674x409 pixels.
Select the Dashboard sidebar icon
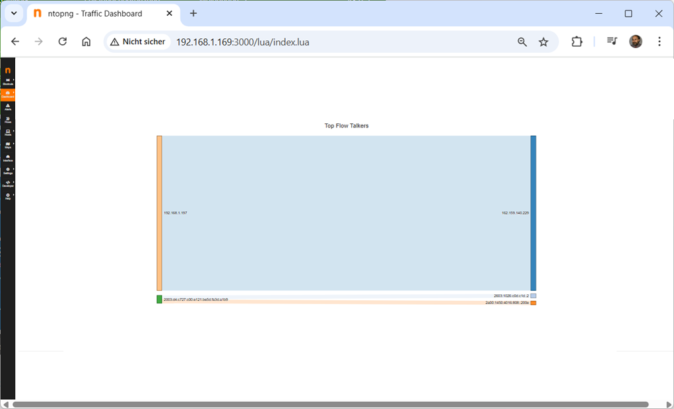click(8, 94)
